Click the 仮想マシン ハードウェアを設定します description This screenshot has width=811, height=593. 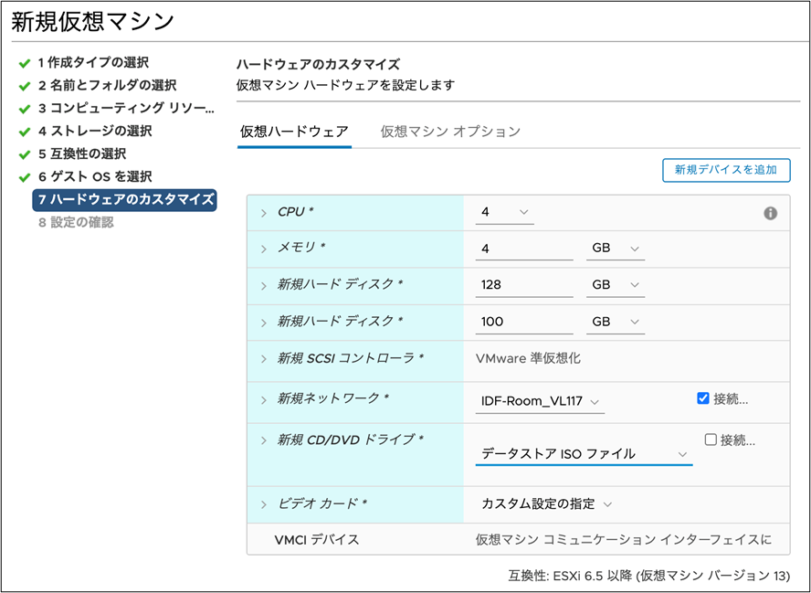(x=345, y=85)
